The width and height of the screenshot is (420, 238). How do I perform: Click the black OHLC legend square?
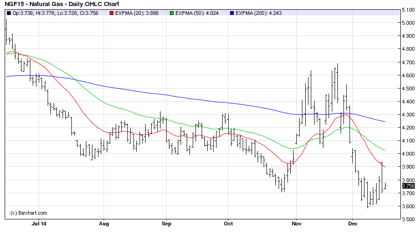click(x=9, y=13)
